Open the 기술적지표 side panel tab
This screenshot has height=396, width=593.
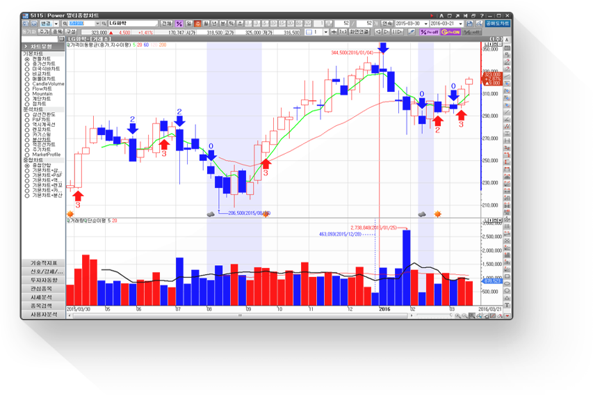tap(44, 263)
